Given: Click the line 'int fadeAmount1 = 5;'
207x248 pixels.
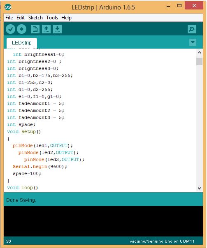Looking at the screenshot, I should [x=35, y=103].
